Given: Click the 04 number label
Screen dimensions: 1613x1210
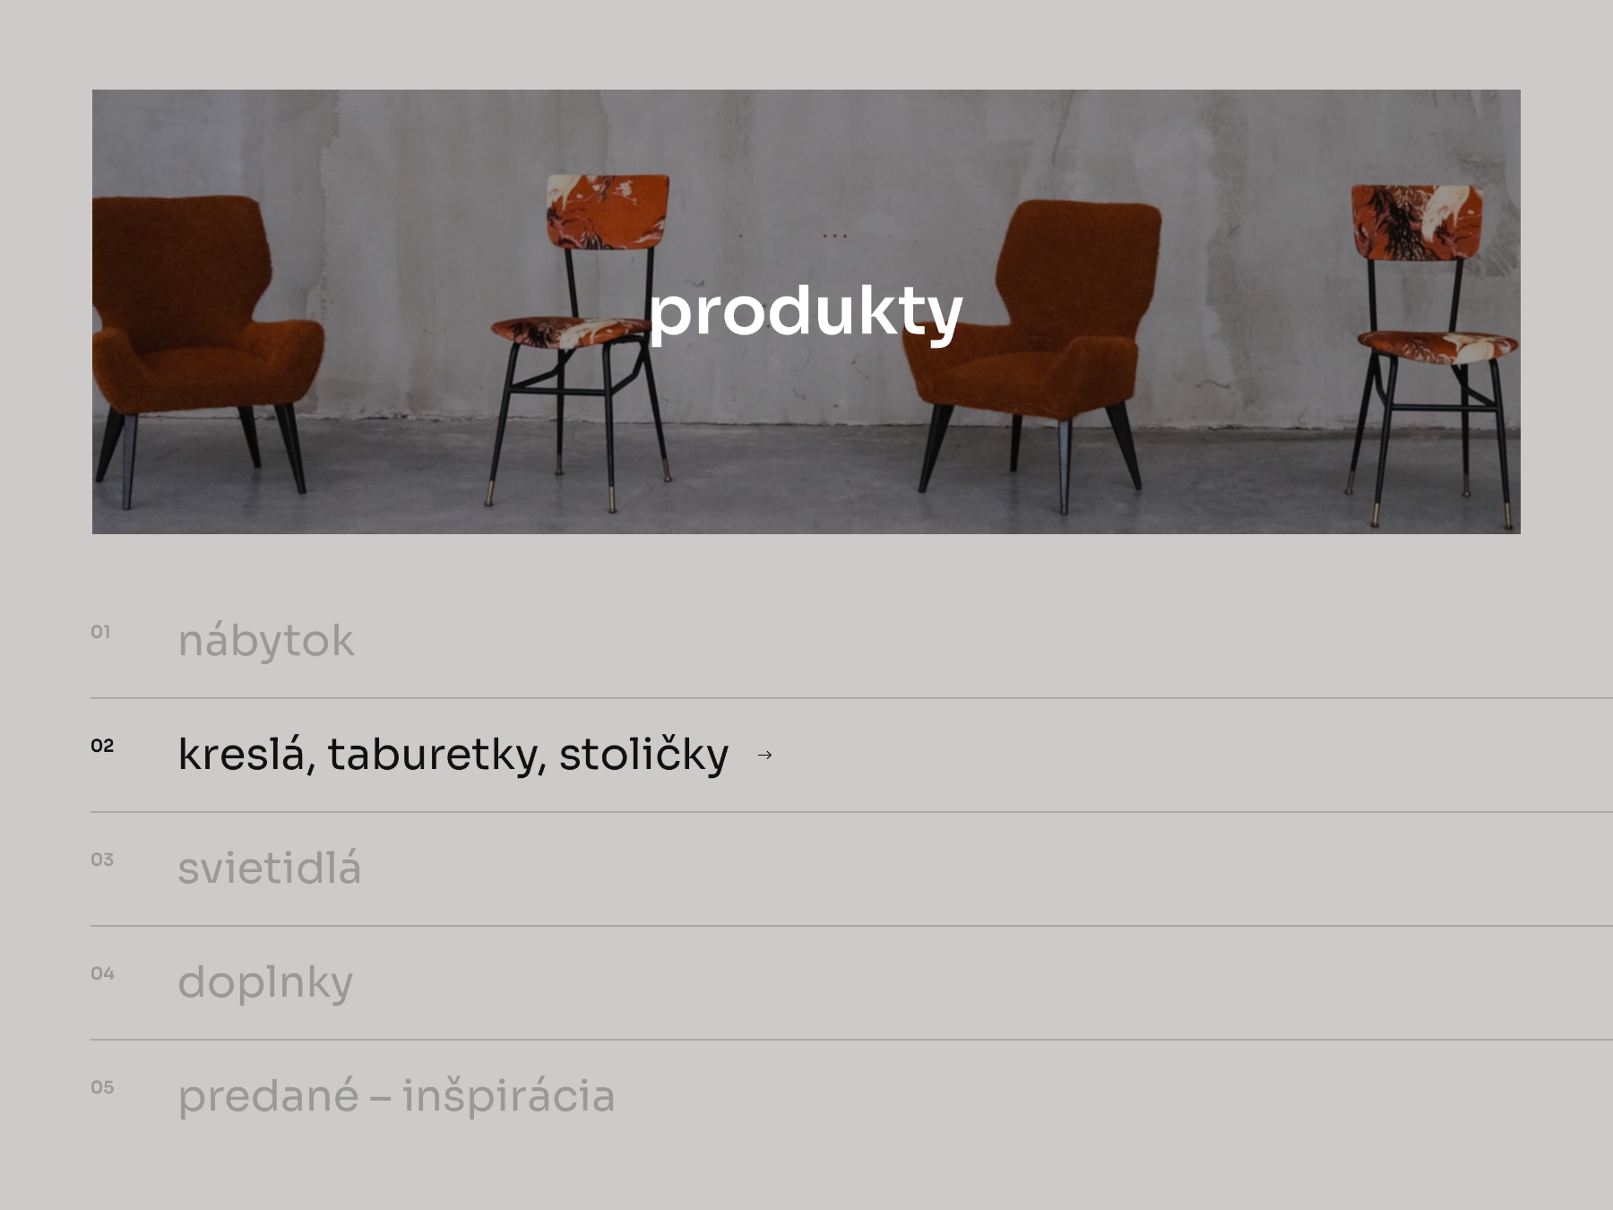Looking at the screenshot, I should [102, 973].
